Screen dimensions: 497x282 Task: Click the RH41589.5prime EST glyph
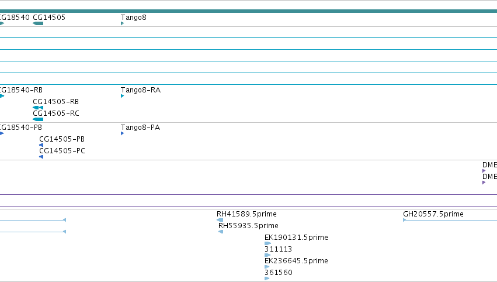click(220, 220)
